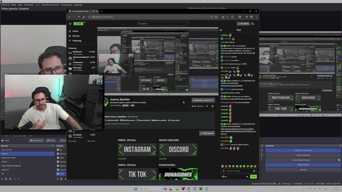Undock Controles panel icon
The height and width of the screenshot is (192, 342).
(x=340, y=146)
